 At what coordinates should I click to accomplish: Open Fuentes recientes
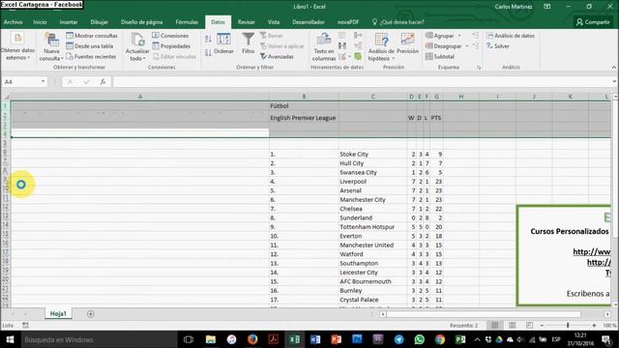pos(91,56)
